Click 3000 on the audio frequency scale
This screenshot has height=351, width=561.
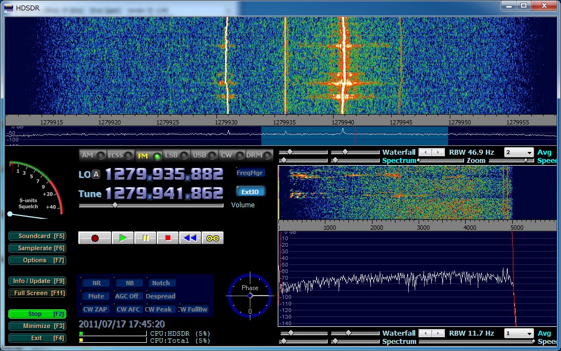click(x=423, y=228)
